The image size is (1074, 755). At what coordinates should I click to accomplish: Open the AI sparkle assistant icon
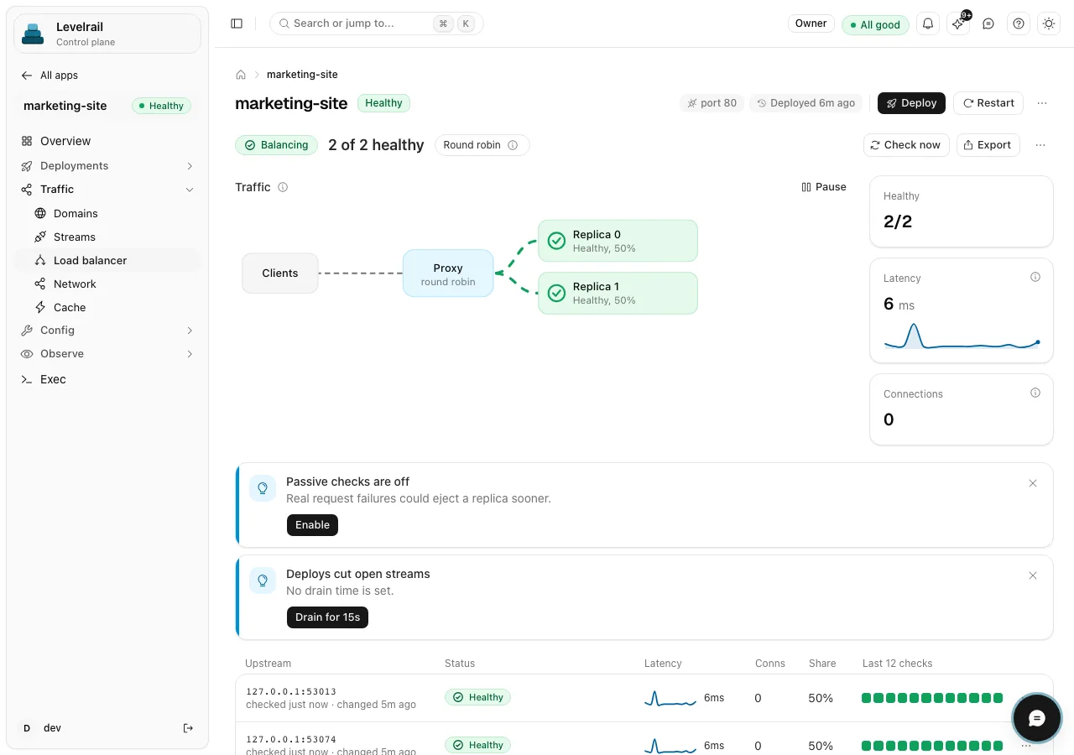click(958, 23)
